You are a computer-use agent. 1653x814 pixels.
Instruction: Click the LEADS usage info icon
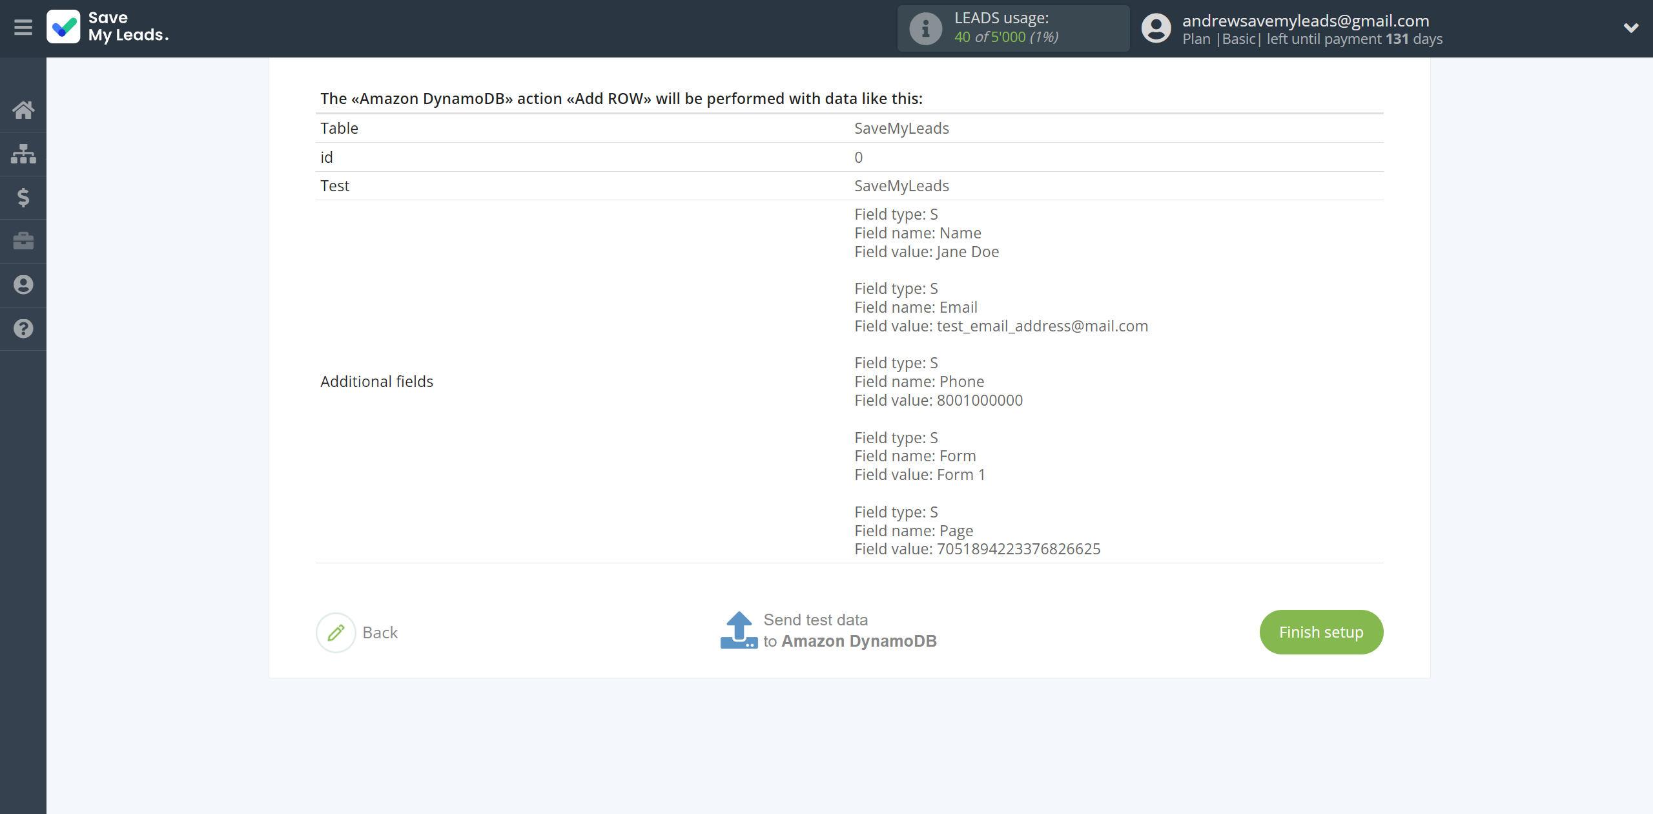click(x=925, y=28)
